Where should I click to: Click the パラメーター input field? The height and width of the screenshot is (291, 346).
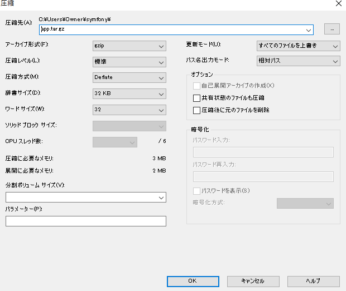tap(86, 221)
